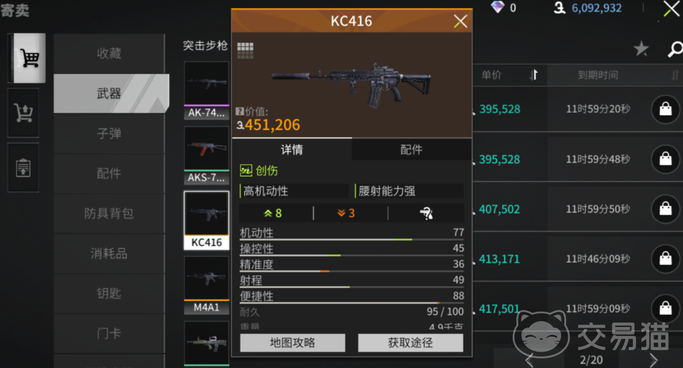Open the shopping cart buy panel
This screenshot has height=368, width=683.
[x=27, y=58]
